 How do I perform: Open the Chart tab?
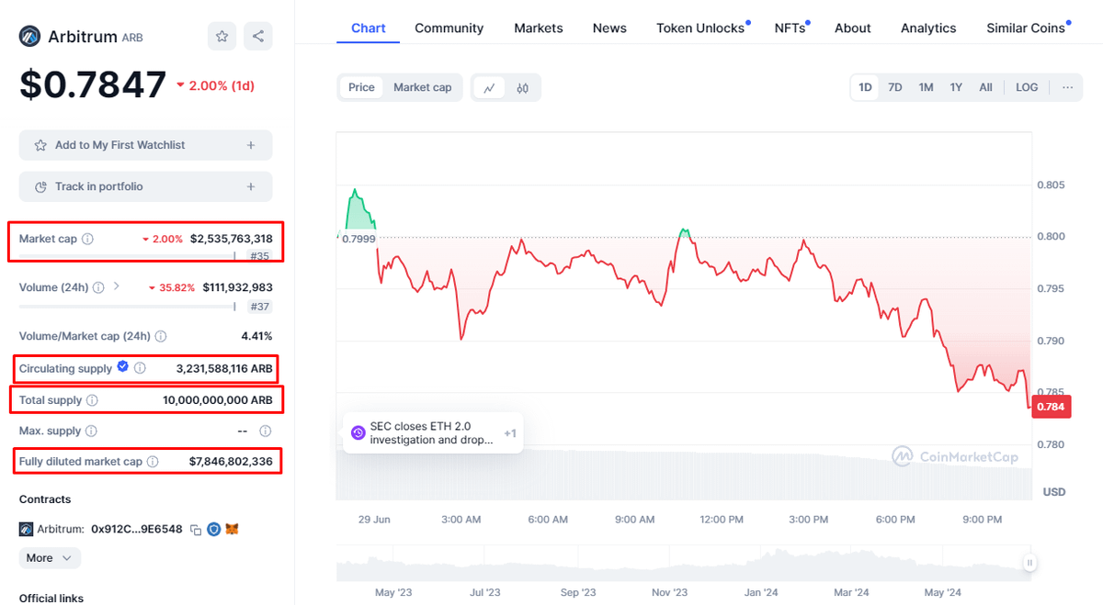369,28
